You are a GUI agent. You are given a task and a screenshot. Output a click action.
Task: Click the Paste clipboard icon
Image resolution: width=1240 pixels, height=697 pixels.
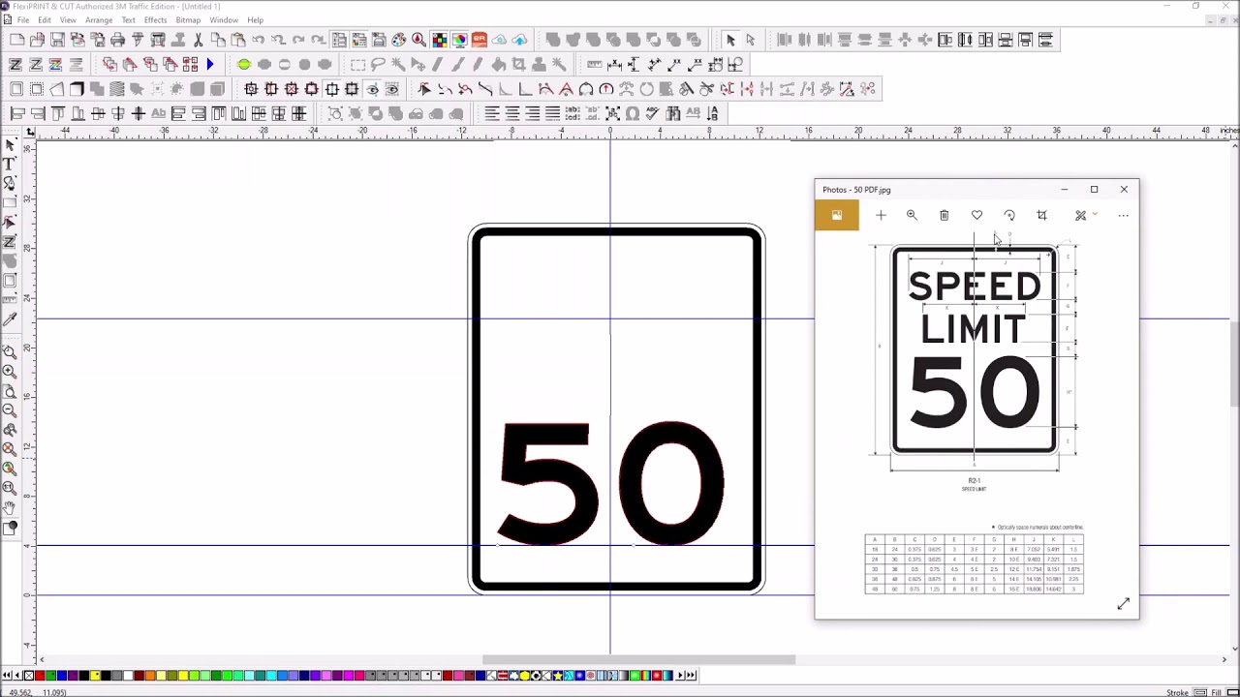pyautogui.click(x=237, y=40)
